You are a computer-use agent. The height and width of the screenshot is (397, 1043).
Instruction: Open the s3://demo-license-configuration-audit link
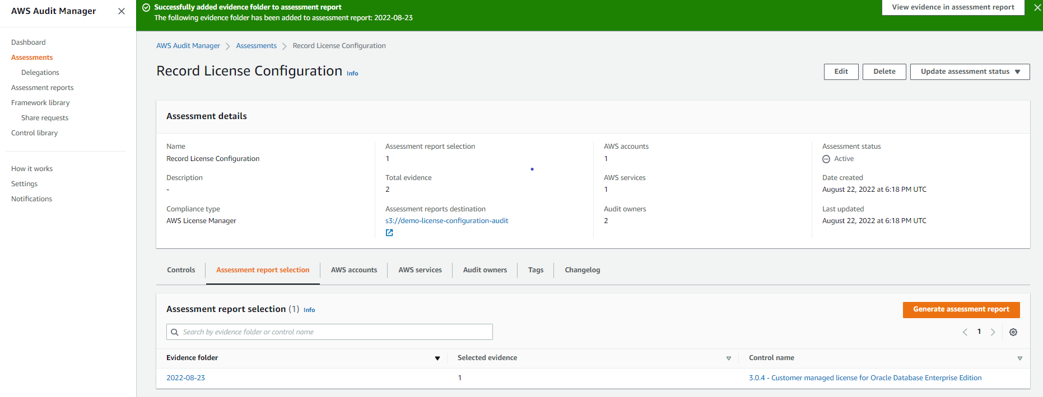(x=447, y=221)
